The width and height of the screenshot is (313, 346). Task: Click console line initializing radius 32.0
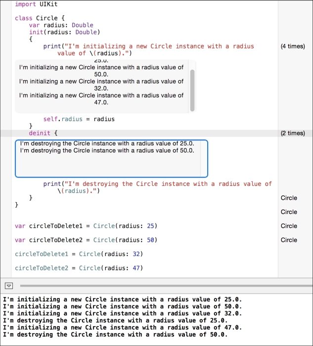tap(123, 313)
